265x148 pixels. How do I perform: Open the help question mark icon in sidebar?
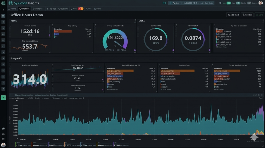[x=3, y=134]
